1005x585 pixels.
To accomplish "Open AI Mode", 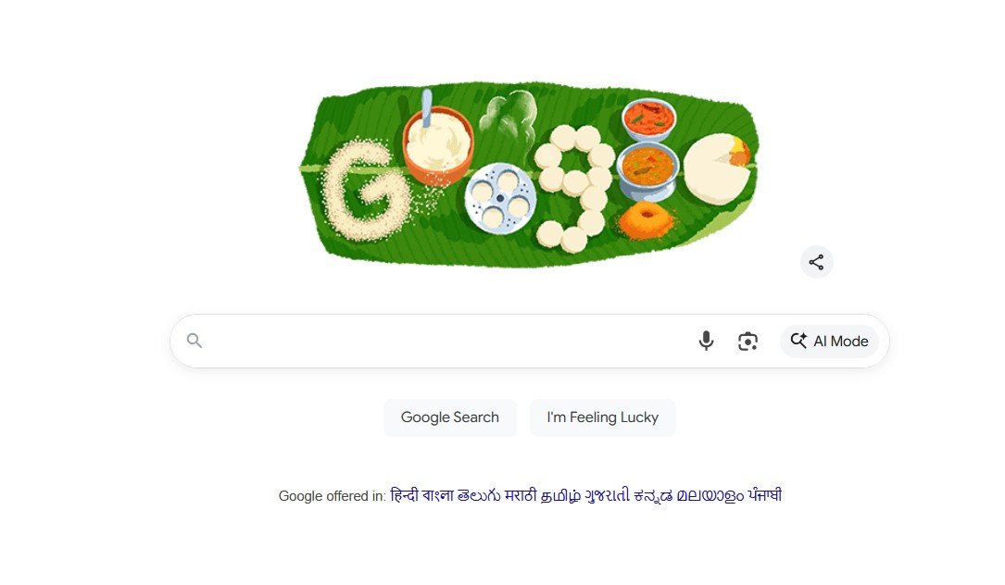I will coord(829,341).
